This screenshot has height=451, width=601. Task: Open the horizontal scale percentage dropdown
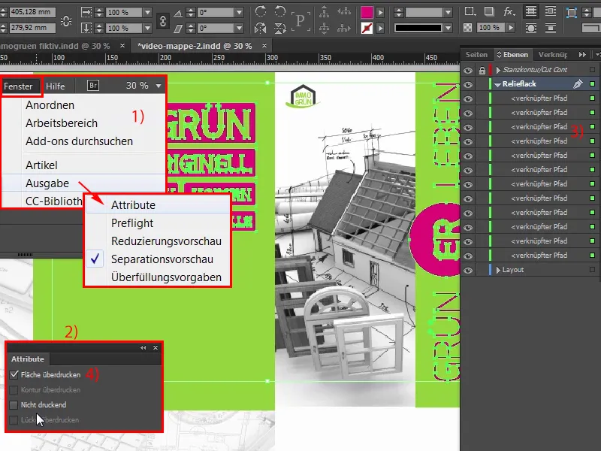pos(147,12)
